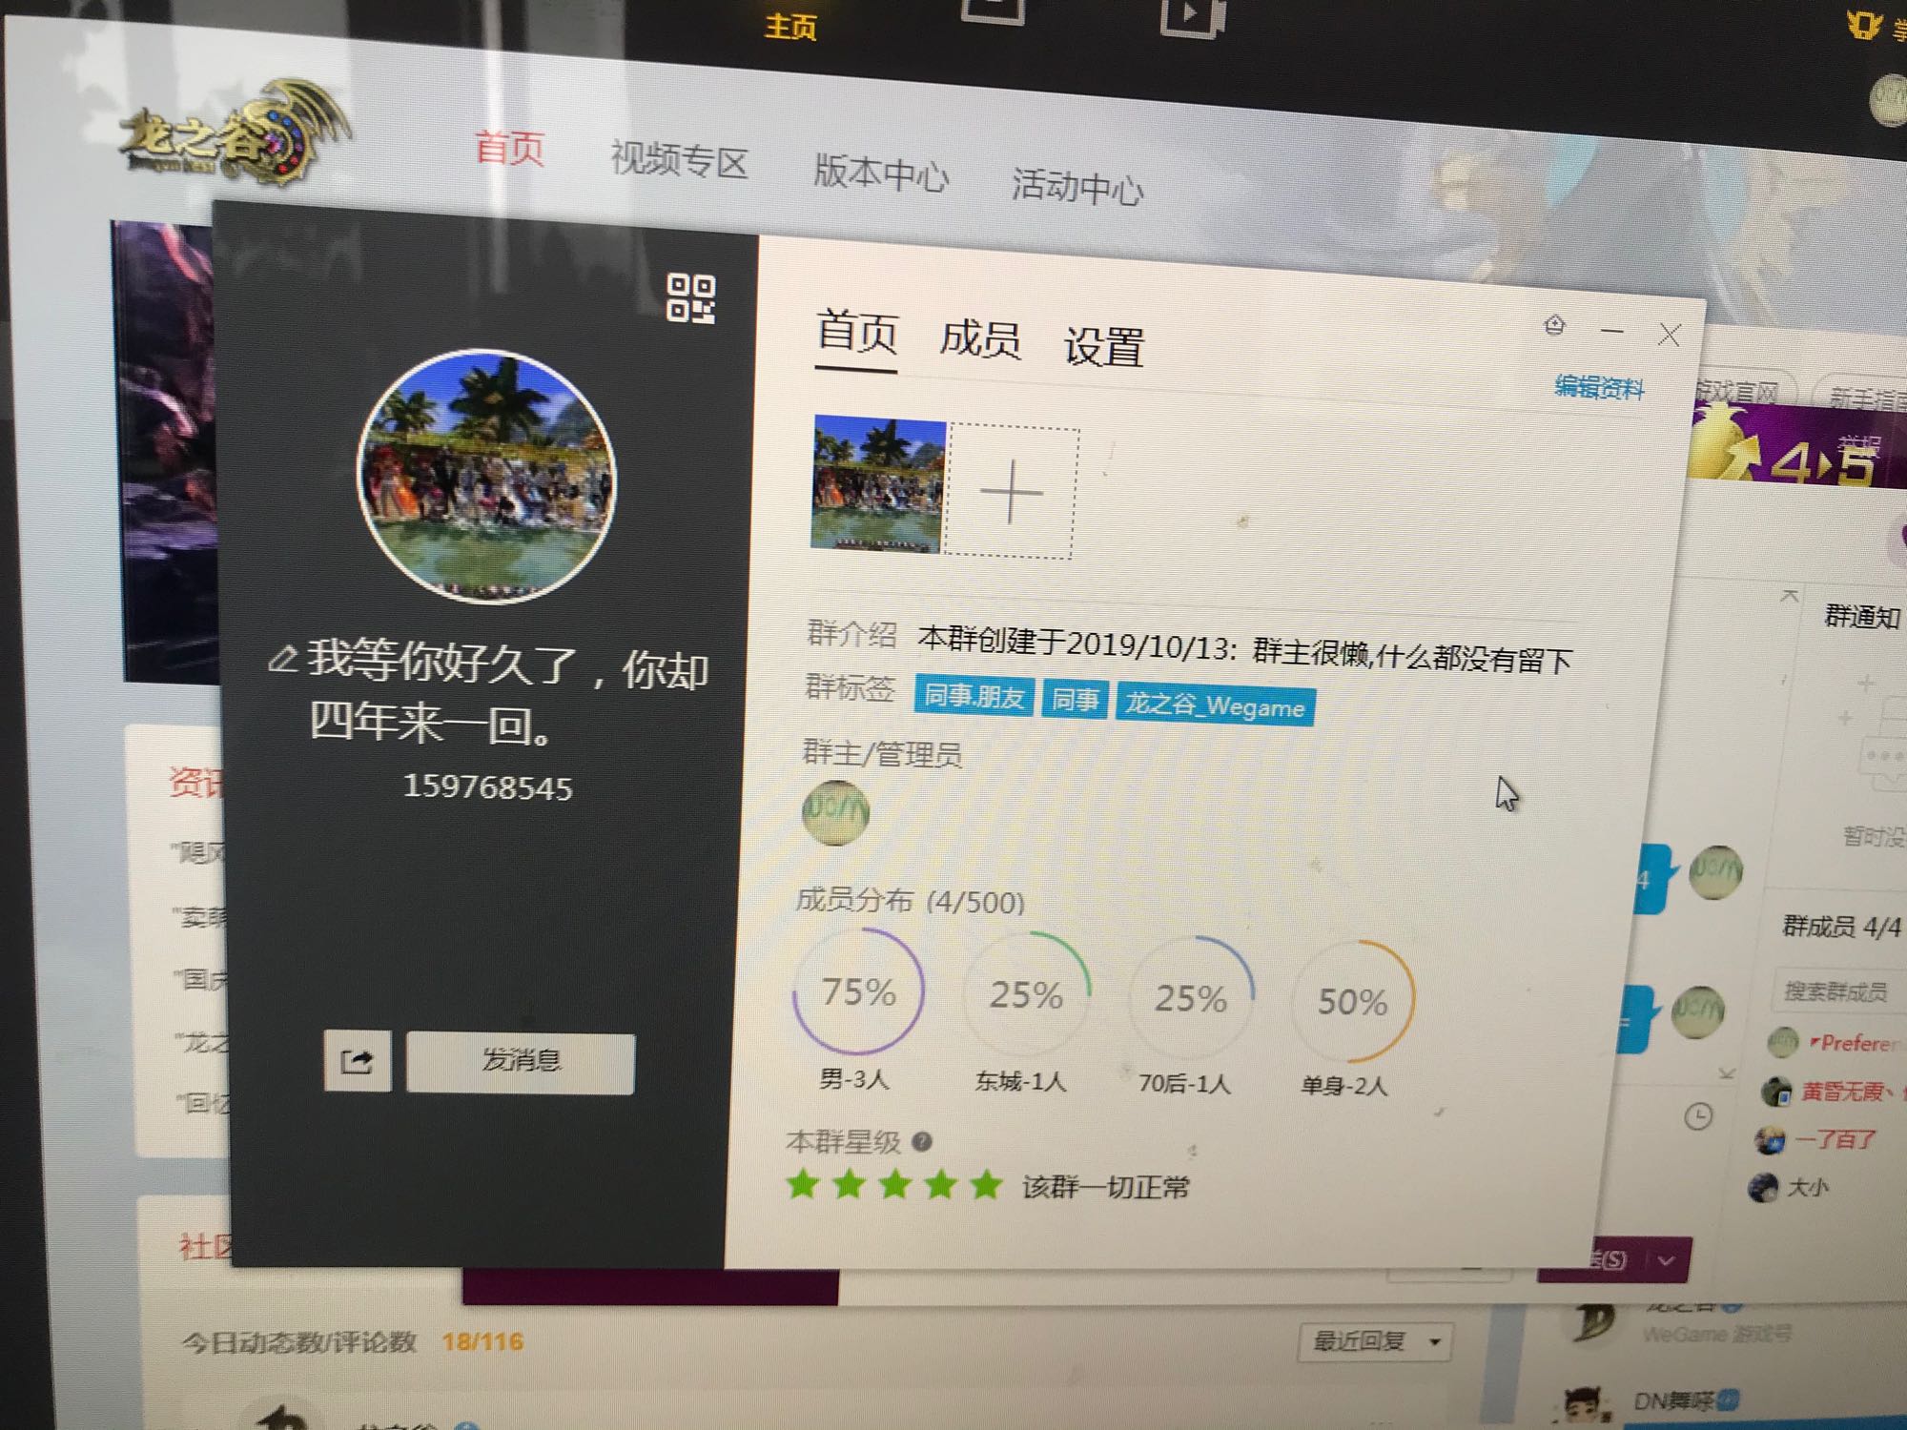
Task: Add a group photo with plus box
Action: coord(1012,492)
